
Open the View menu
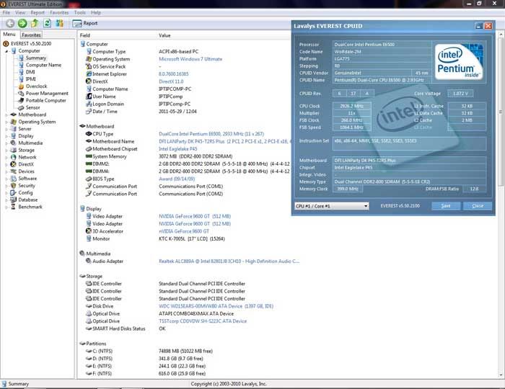[20, 12]
